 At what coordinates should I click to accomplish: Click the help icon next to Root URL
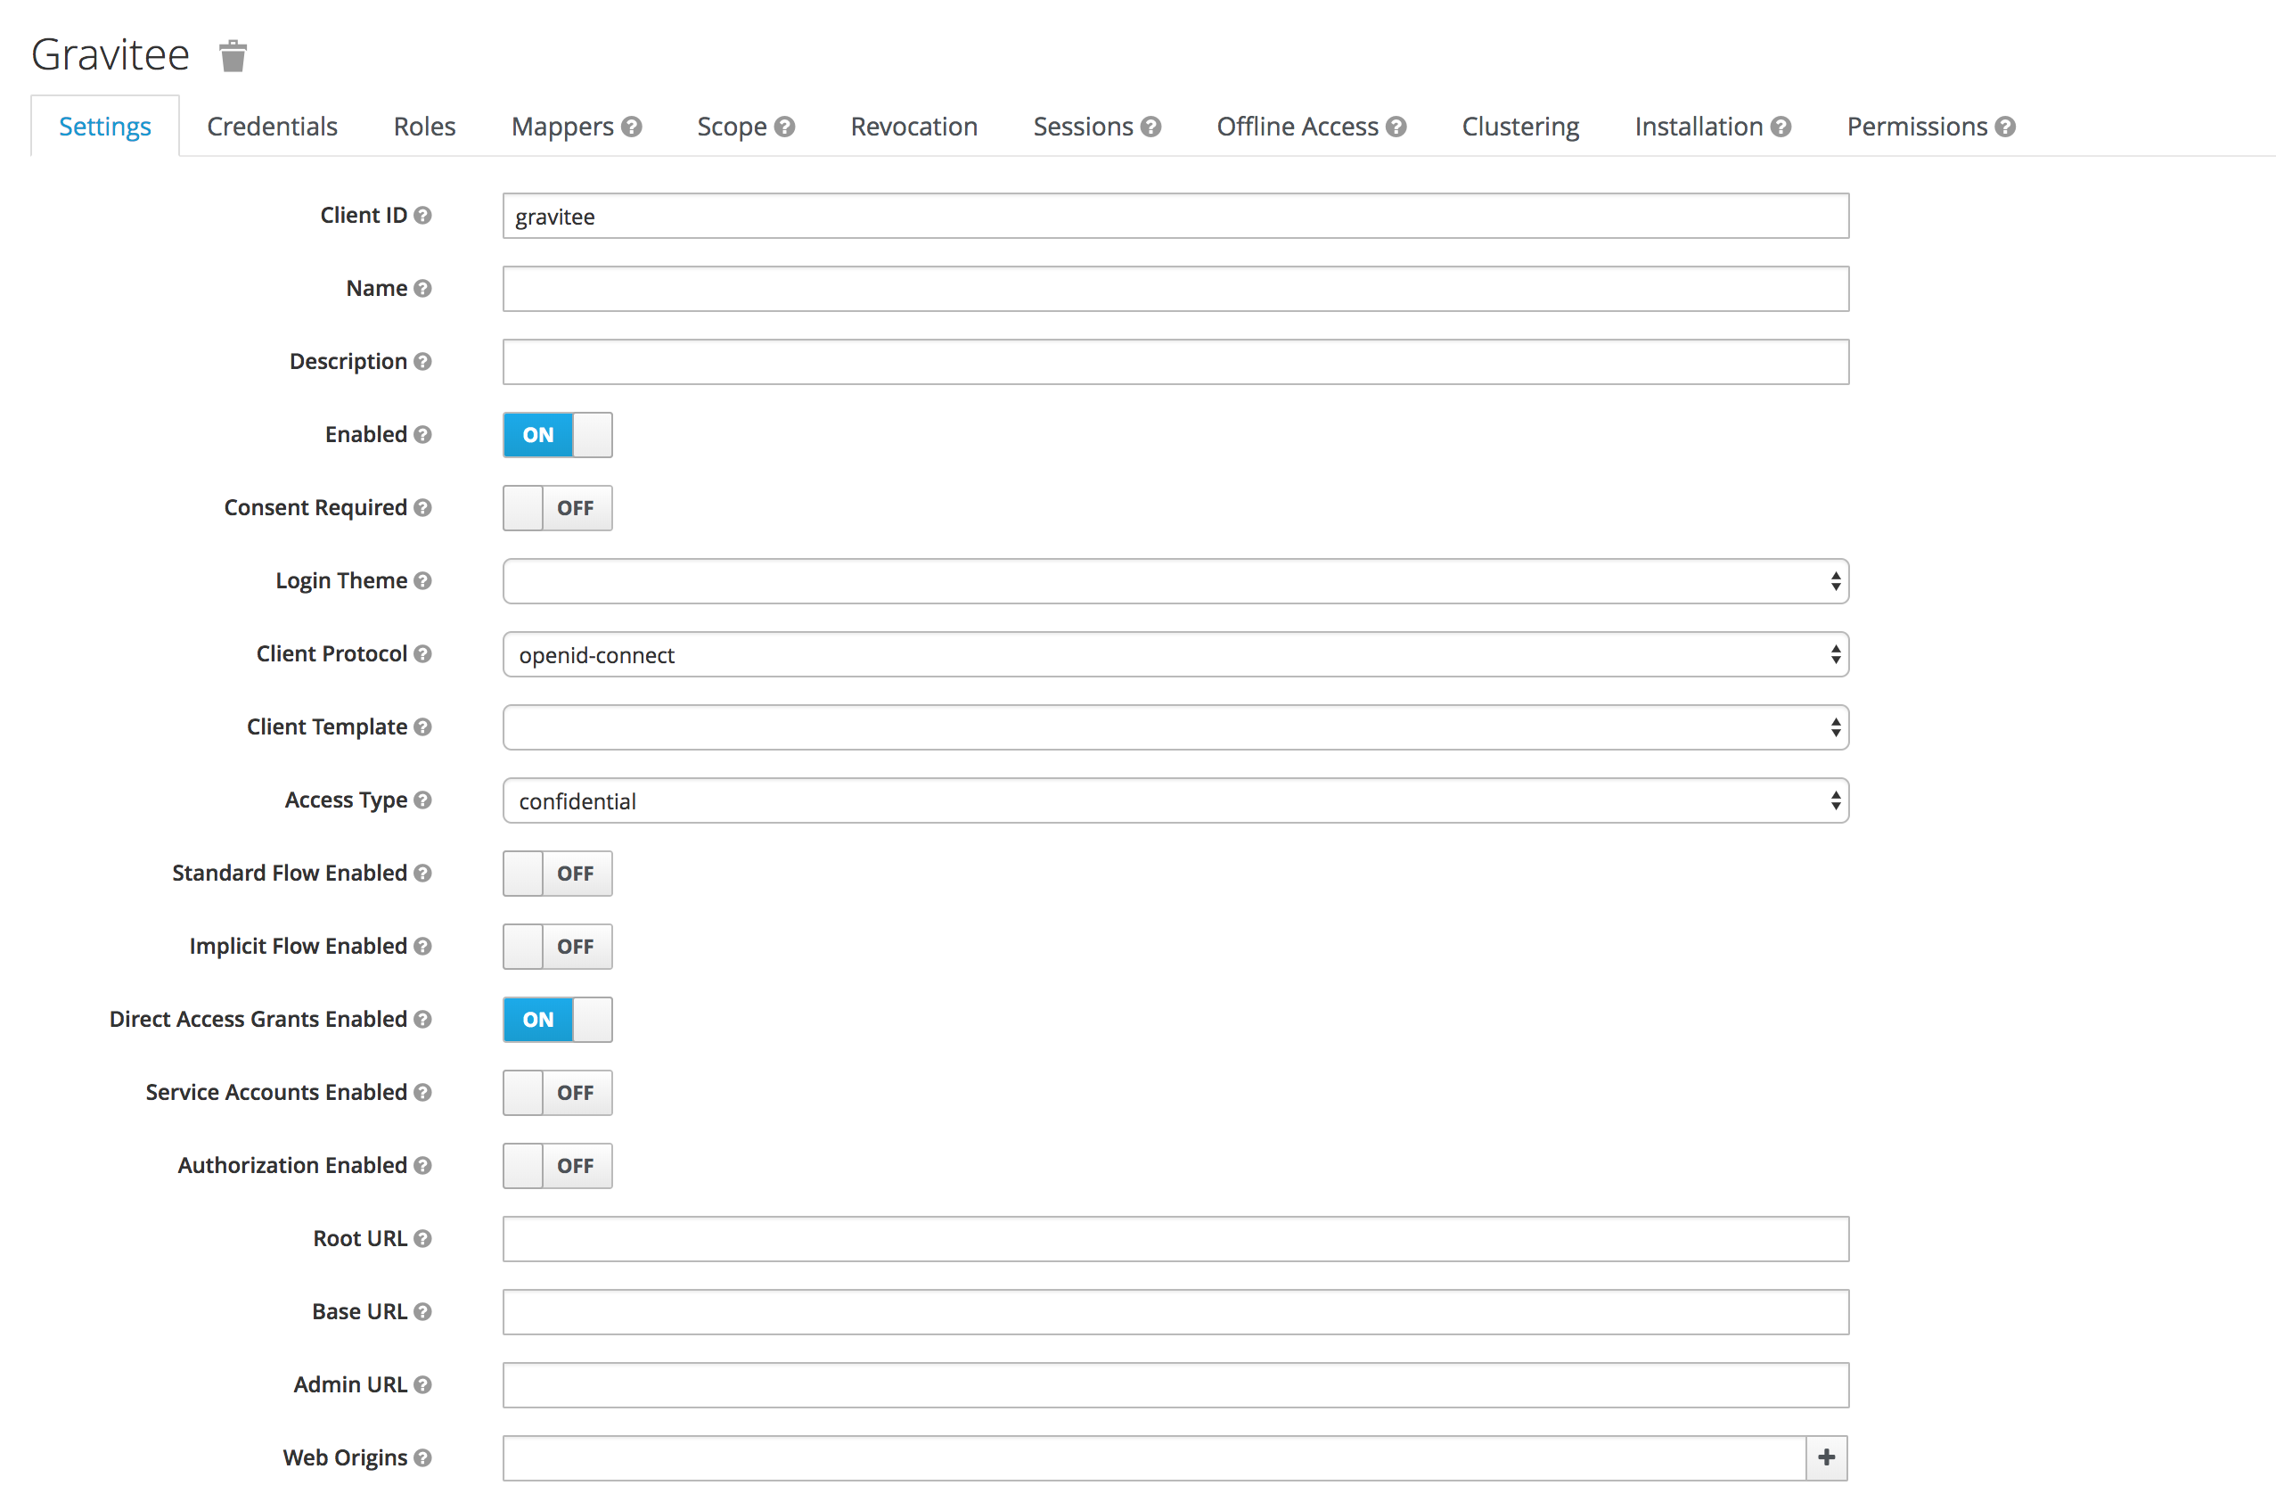tap(422, 1238)
